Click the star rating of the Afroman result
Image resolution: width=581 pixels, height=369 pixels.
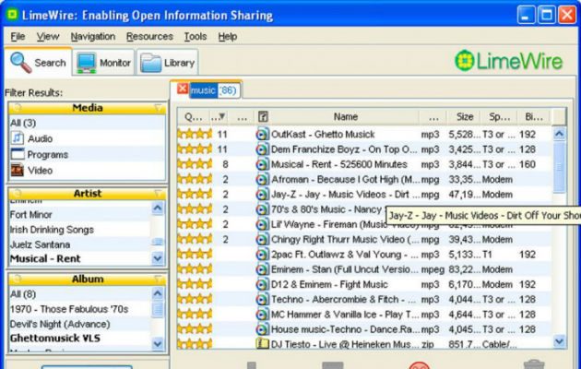pyautogui.click(x=195, y=179)
